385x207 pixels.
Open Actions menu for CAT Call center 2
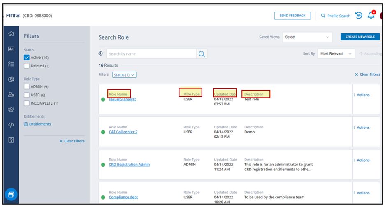pos(362,128)
